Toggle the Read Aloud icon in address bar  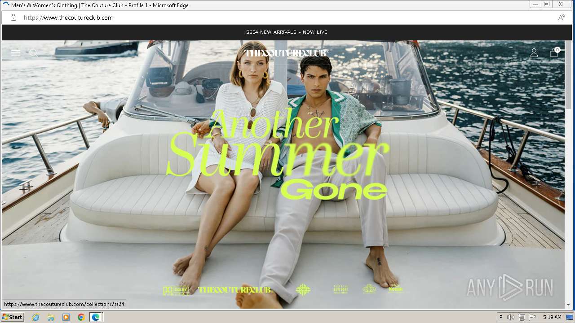[562, 17]
